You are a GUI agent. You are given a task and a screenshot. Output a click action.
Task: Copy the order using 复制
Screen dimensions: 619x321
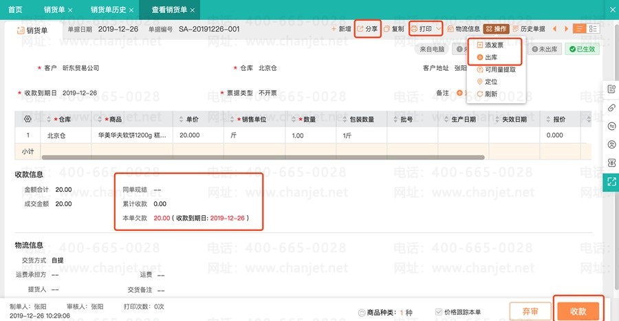[x=394, y=29]
